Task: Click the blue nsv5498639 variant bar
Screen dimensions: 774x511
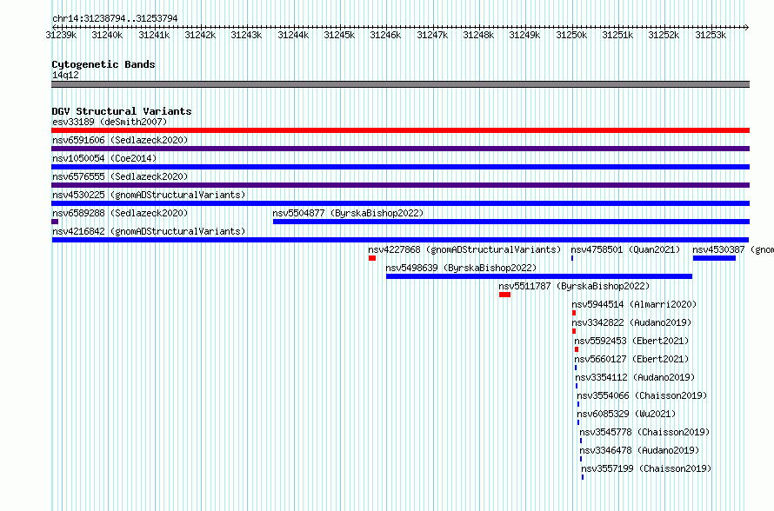Action: click(x=539, y=276)
